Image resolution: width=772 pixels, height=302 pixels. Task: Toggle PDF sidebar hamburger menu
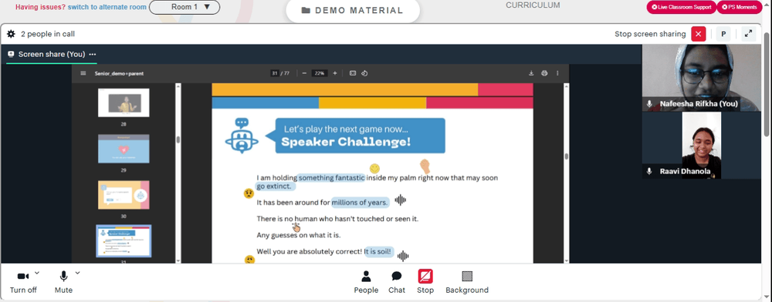pyautogui.click(x=83, y=73)
